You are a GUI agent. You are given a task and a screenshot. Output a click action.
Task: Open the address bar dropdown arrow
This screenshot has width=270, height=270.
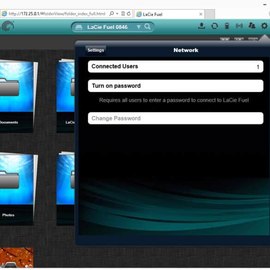click(x=117, y=13)
